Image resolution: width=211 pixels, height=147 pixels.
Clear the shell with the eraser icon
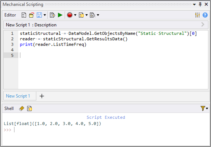22,109
